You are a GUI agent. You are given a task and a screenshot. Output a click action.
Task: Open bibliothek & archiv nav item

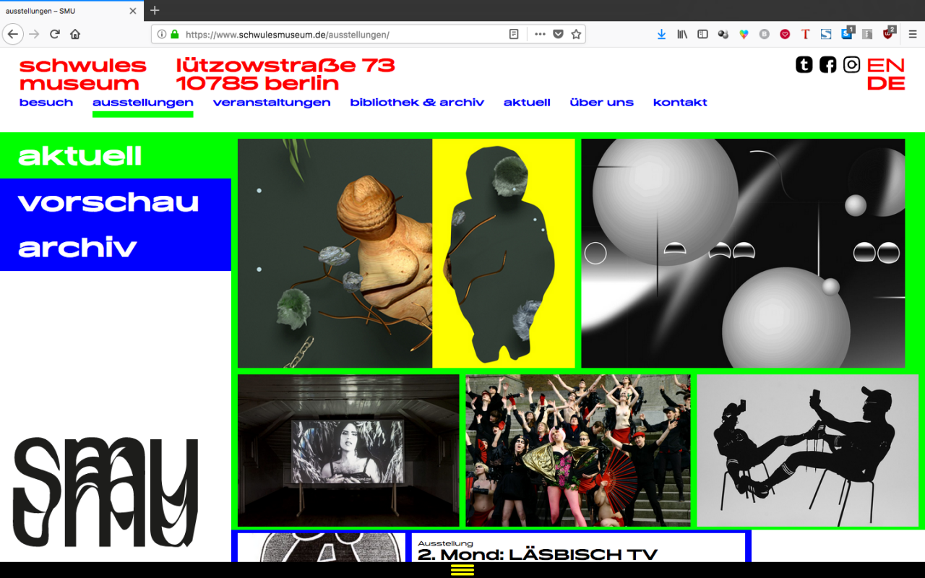point(417,103)
